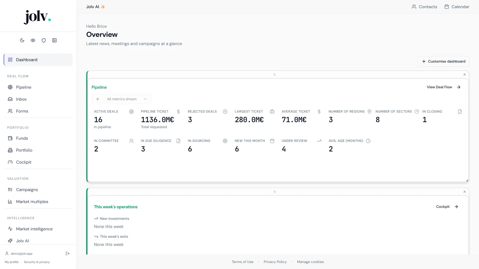Open Jolv AI in sidebar
The width and height of the screenshot is (479, 269).
click(38, 241)
